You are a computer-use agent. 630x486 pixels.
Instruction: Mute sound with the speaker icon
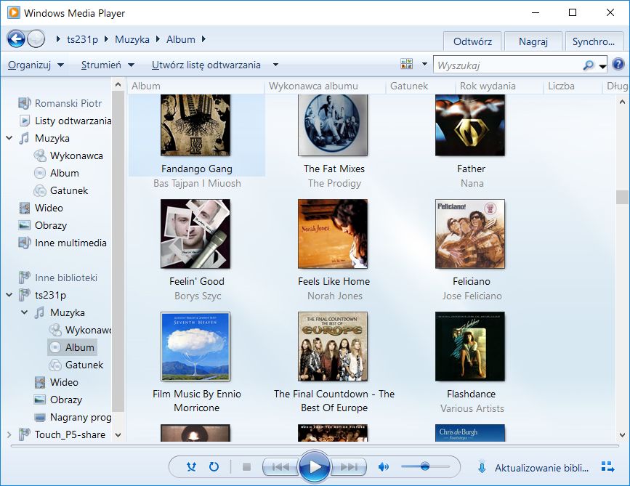pyautogui.click(x=383, y=466)
